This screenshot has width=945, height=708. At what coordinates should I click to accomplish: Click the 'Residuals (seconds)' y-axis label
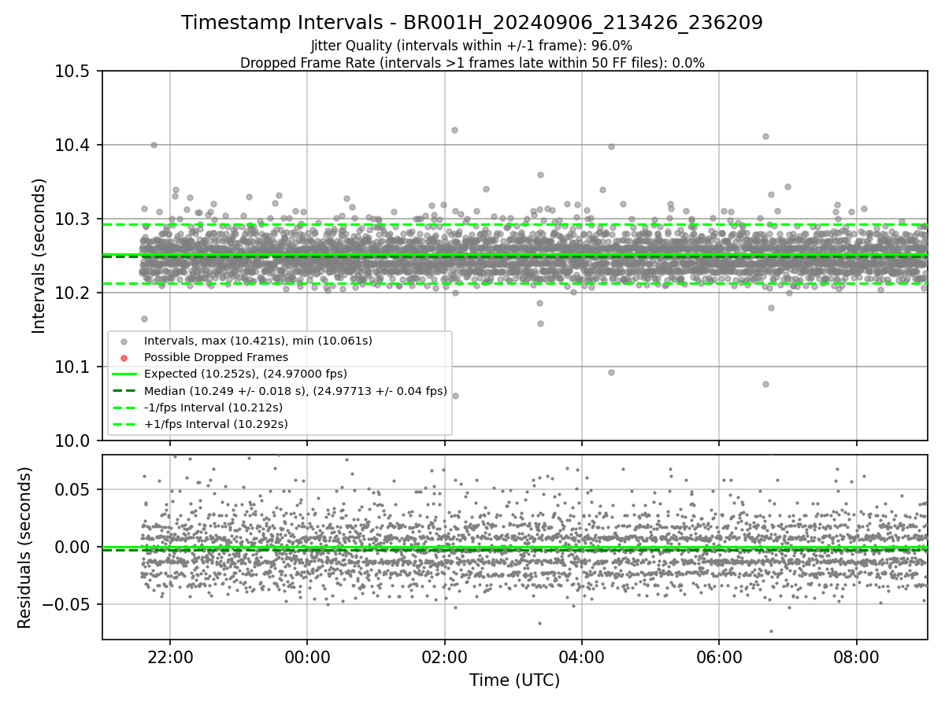[x=24, y=548]
